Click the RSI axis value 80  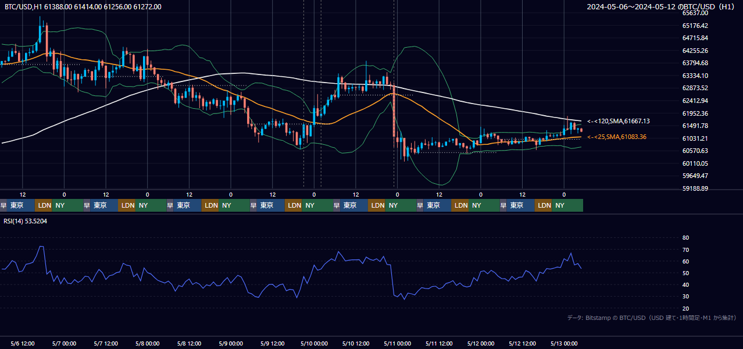point(685,238)
